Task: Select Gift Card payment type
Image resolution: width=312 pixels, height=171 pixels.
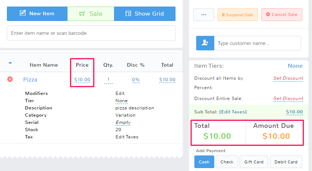Action: click(x=254, y=162)
